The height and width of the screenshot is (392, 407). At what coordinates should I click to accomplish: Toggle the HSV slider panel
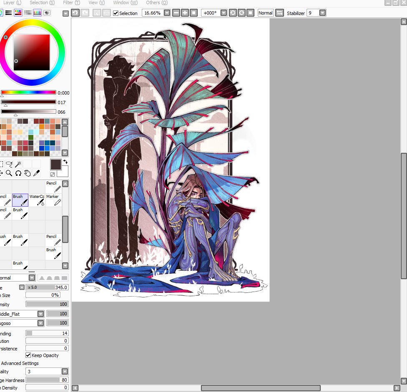pos(18,12)
